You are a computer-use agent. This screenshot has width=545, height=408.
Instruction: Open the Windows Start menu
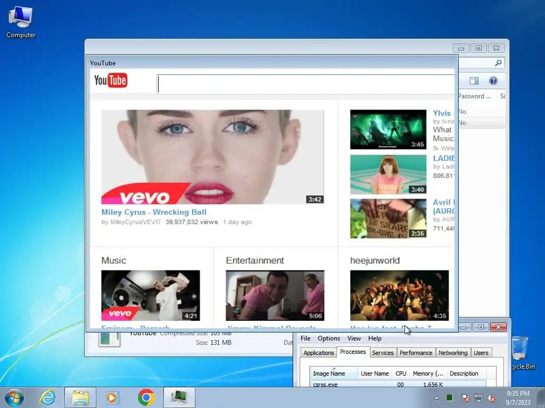click(x=14, y=397)
